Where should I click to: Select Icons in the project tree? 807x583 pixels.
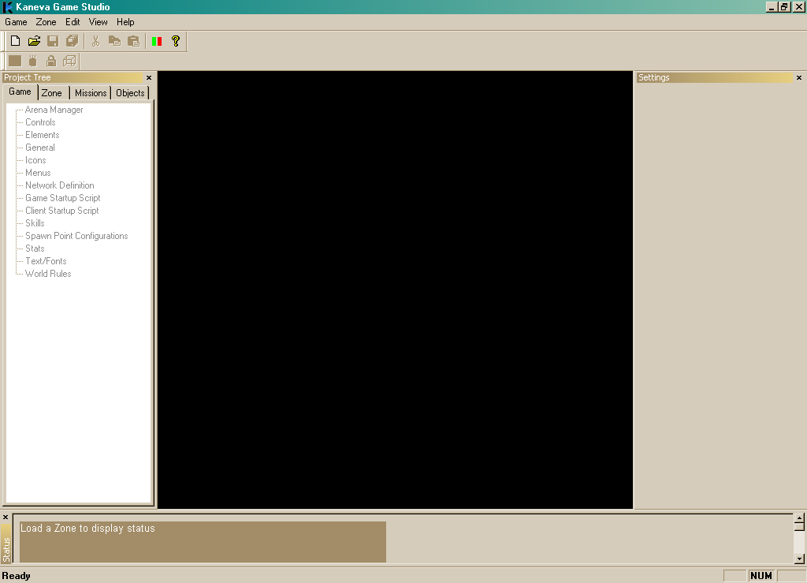click(x=35, y=160)
